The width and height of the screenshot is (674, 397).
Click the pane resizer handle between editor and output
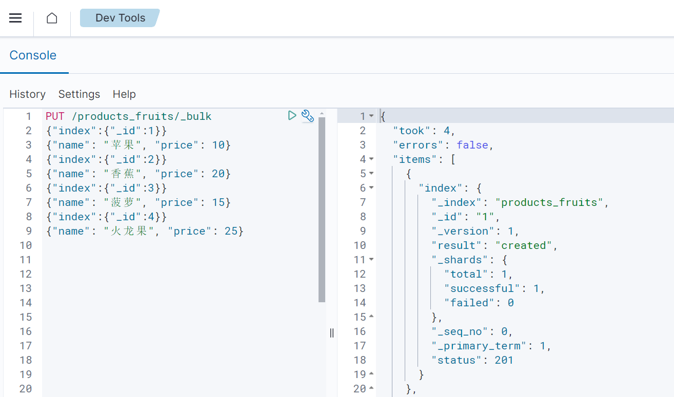[332, 333]
